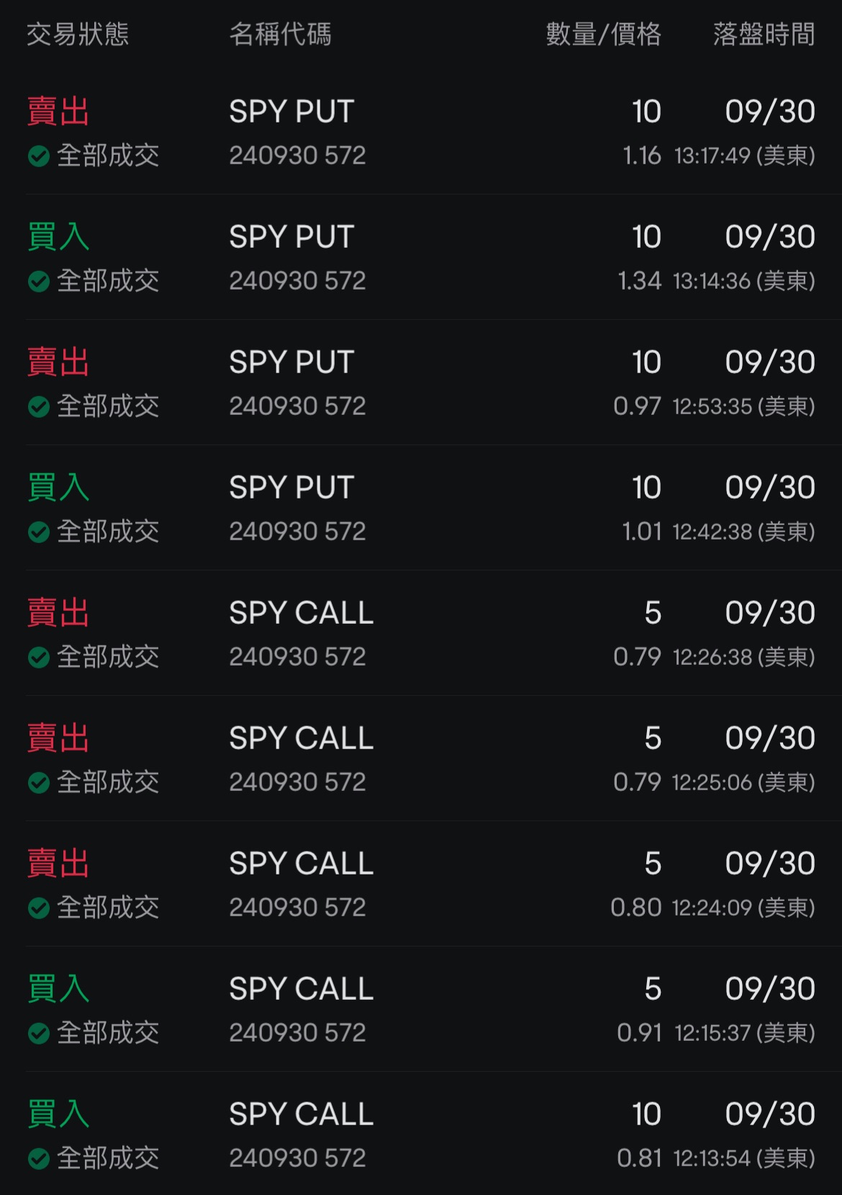
Task: Open the SPY PUT buy order at 1.34
Action: (x=291, y=238)
